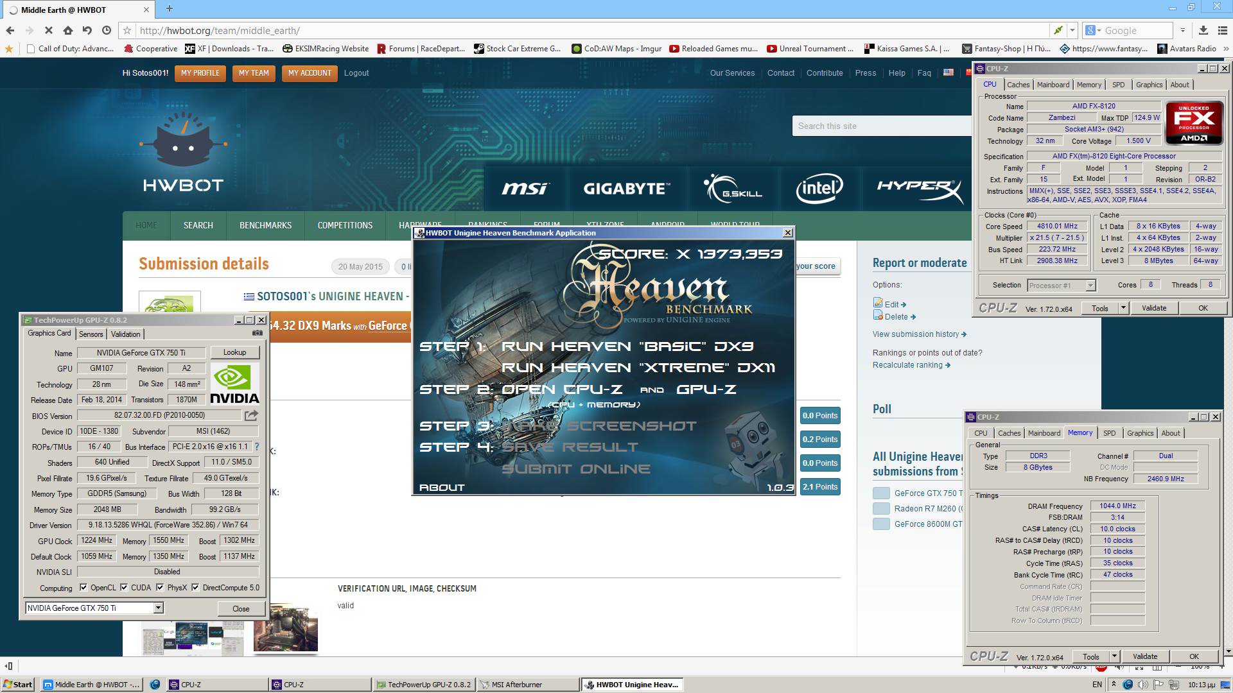Screen dimensions: 1233x693
Task: Open volume speaker icon in system tray
Action: point(1142,685)
